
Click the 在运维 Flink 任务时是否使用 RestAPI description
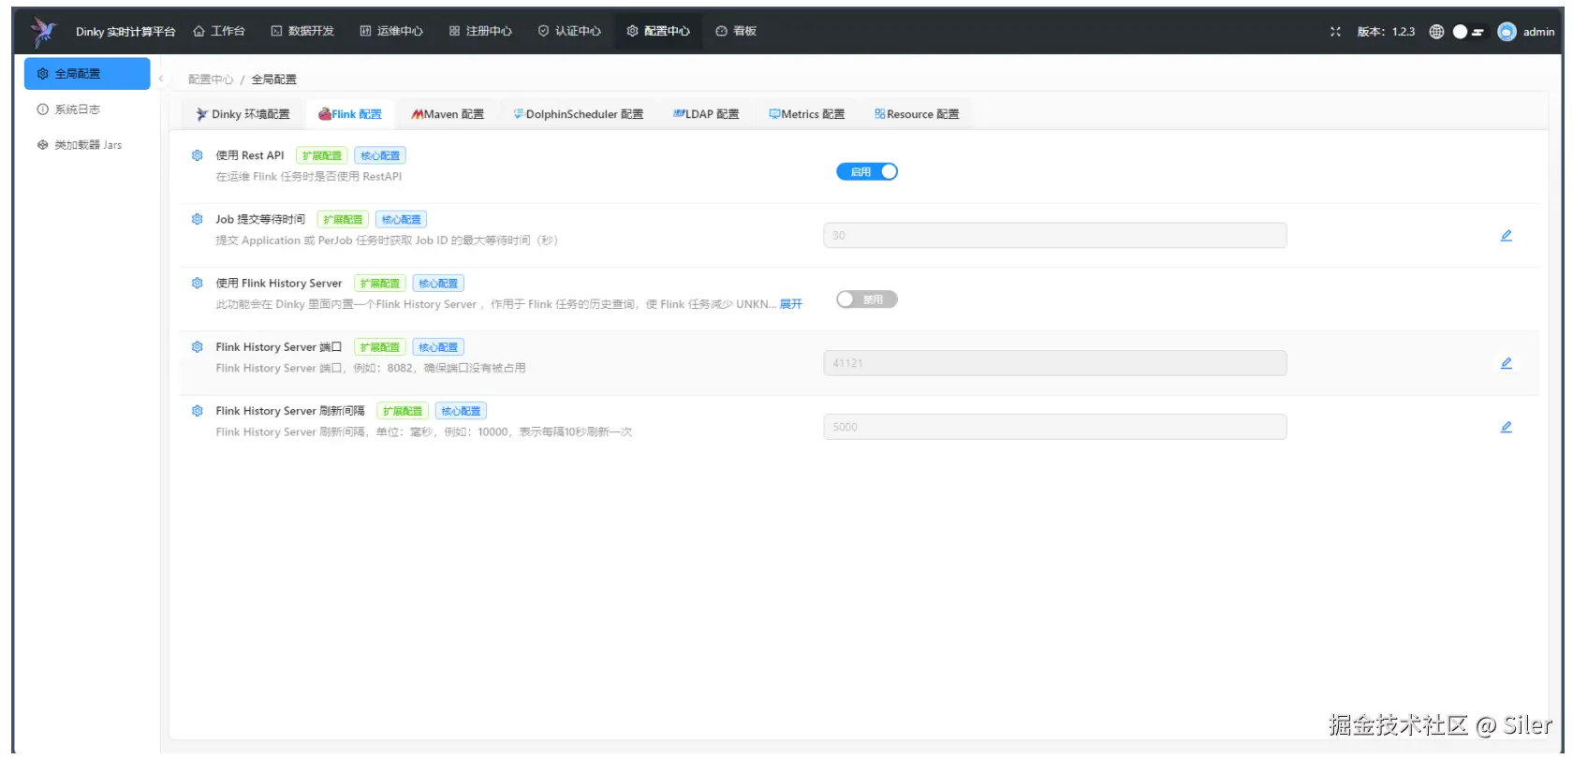[x=309, y=177]
